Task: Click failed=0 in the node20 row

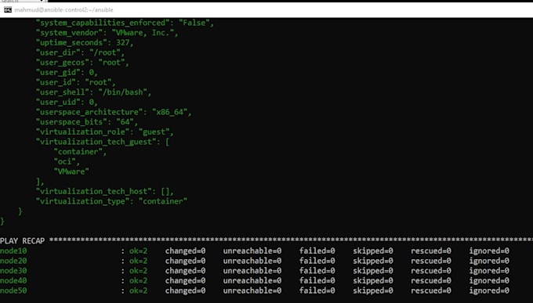Action: point(317,261)
